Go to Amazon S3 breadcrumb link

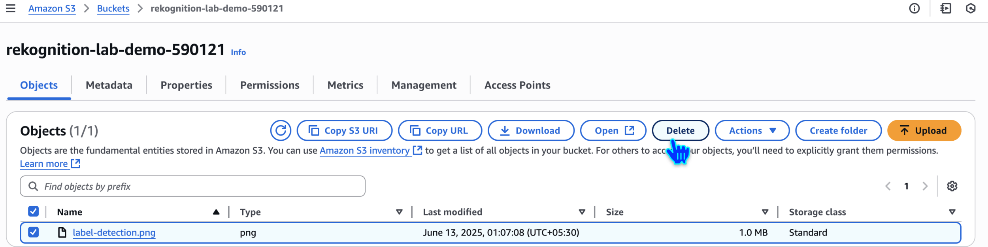pyautogui.click(x=52, y=8)
